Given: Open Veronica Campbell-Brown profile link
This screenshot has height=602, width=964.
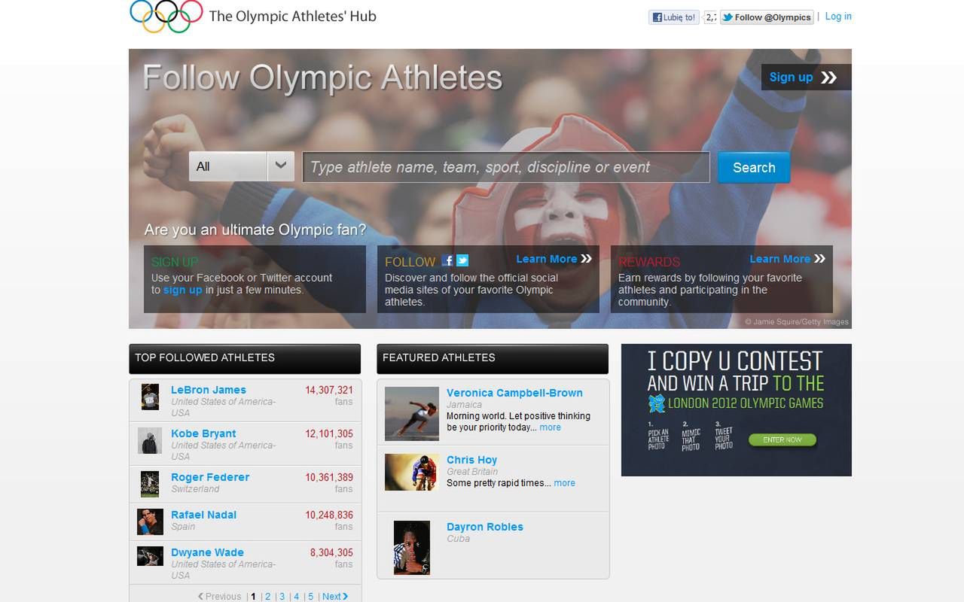Looking at the screenshot, I should click(x=514, y=393).
